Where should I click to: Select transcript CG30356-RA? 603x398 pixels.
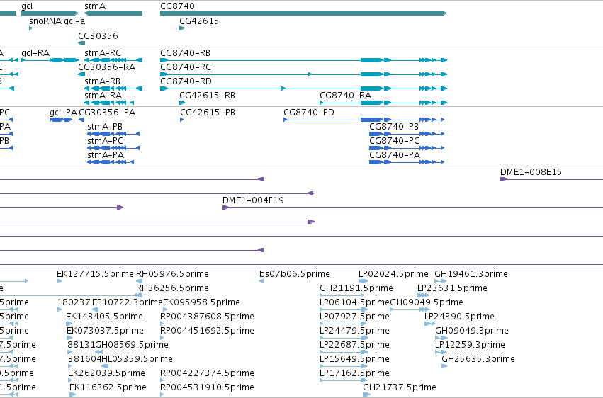[107, 67]
